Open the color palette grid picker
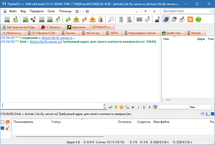The image size is (215, 145). click(155, 107)
